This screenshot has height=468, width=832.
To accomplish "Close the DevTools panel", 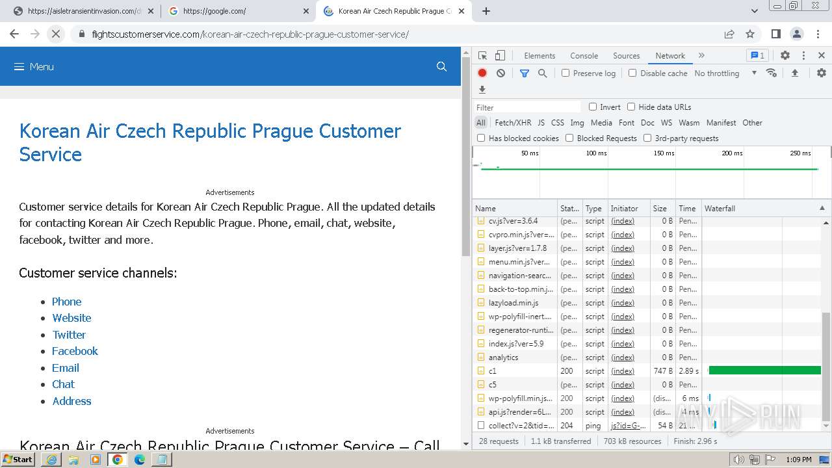I will tap(822, 56).
